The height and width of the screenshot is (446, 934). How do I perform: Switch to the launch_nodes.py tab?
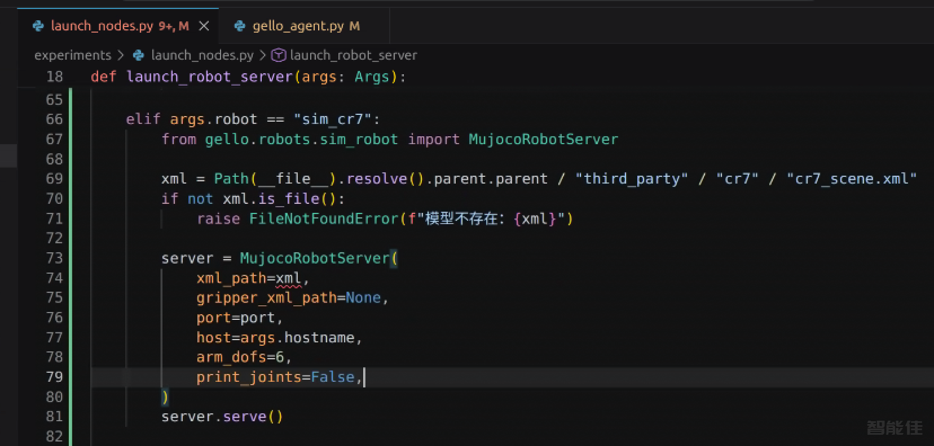118,26
